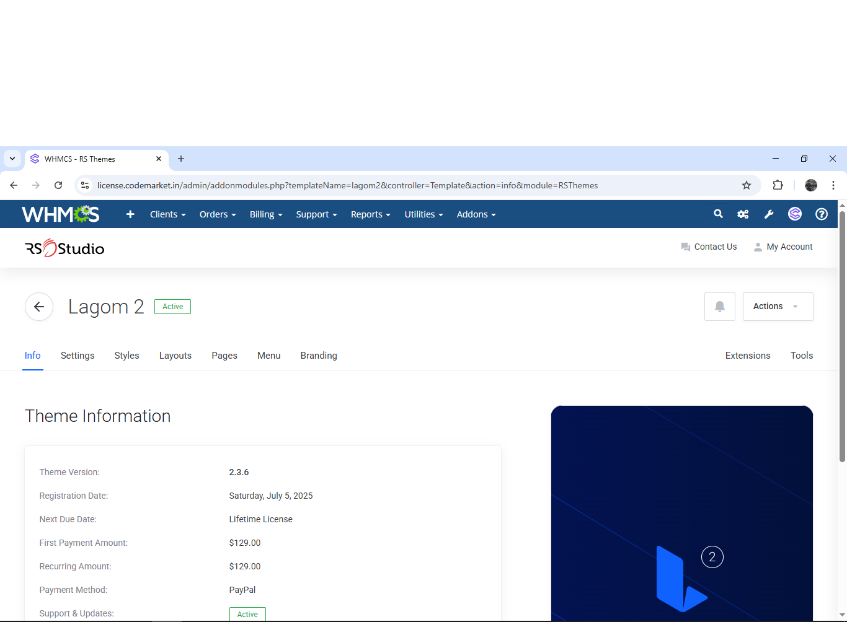Click the notification bell button
The height and width of the screenshot is (622, 847).
(x=720, y=307)
